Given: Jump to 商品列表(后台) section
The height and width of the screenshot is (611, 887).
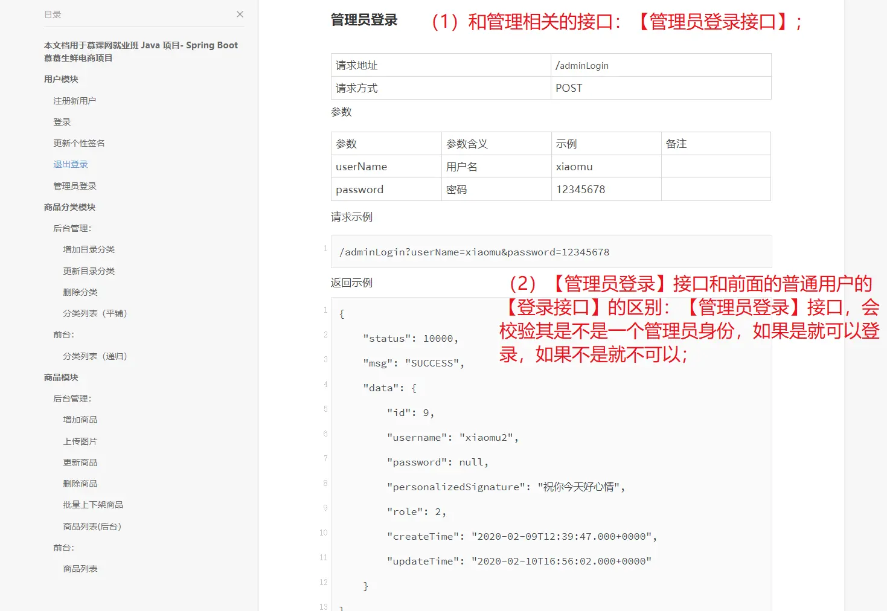Looking at the screenshot, I should click(92, 526).
